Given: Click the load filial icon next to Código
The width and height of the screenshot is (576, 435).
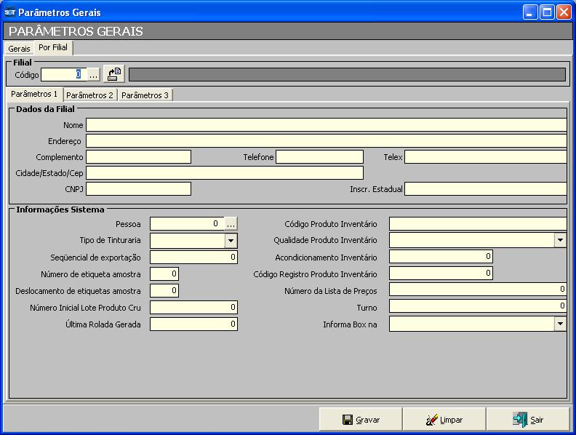Looking at the screenshot, I should [x=114, y=74].
